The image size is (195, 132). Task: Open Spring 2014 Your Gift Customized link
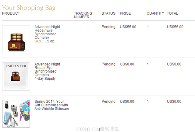52,105
